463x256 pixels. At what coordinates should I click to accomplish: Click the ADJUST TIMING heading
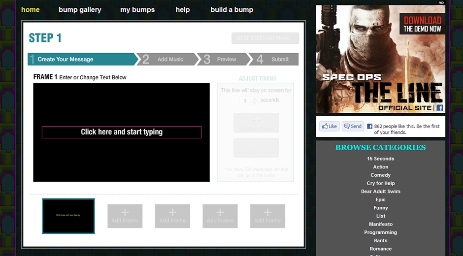click(258, 79)
